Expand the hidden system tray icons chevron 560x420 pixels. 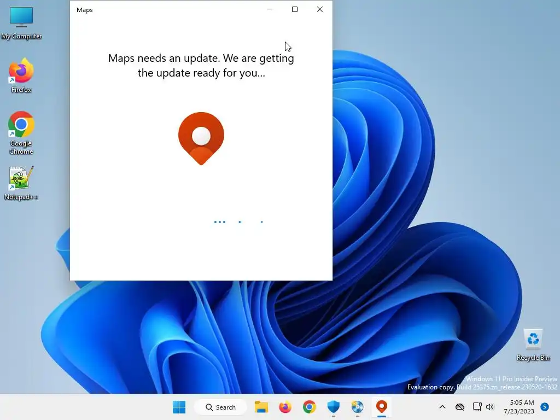click(x=442, y=407)
